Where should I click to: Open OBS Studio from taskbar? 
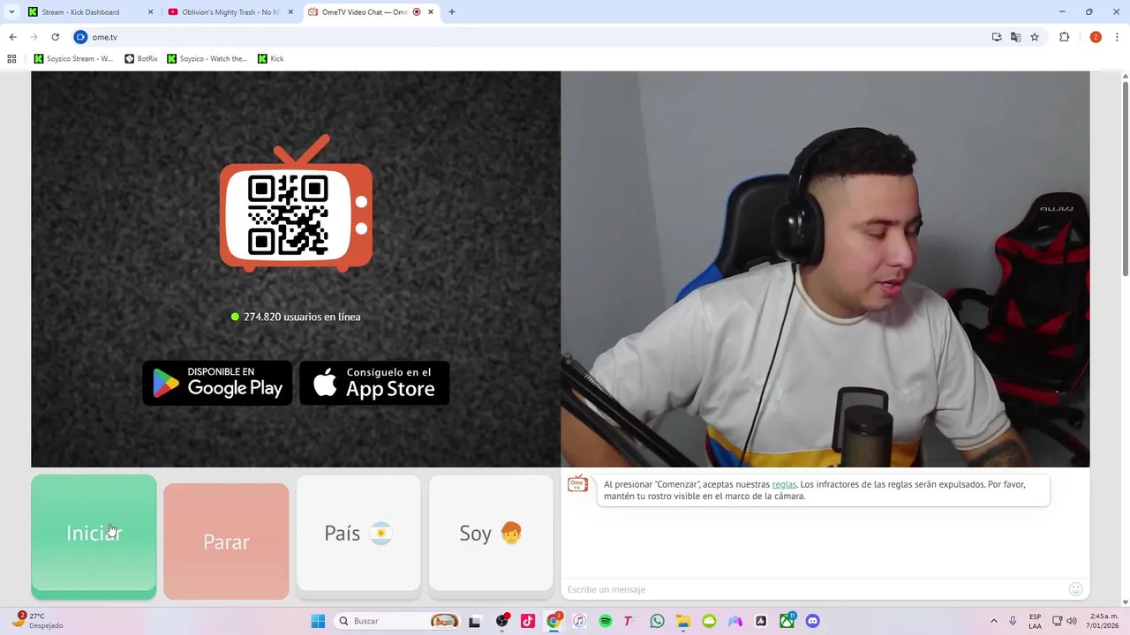(501, 621)
